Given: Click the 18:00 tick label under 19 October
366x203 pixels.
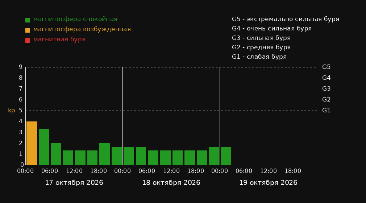Looking at the screenshot, I should pyautogui.click(x=293, y=171).
